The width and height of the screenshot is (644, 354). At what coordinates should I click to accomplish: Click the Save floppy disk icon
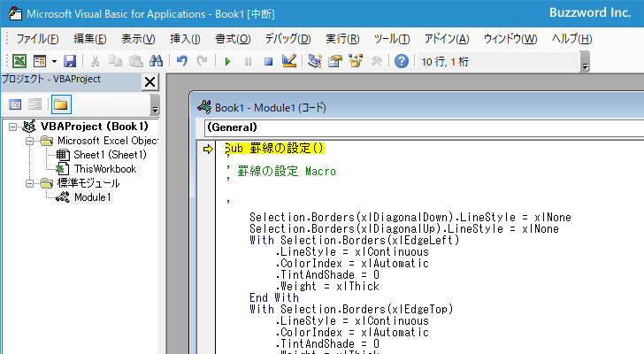coord(70,61)
